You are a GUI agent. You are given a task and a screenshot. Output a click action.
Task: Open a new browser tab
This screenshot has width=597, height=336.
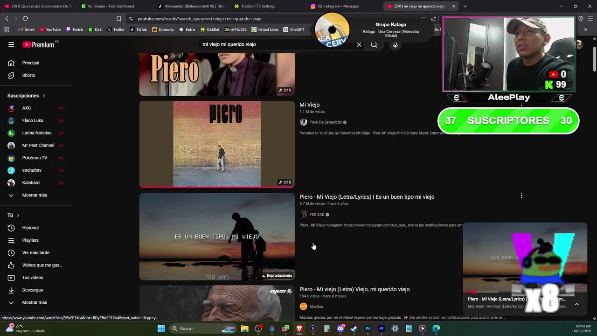(x=465, y=6)
